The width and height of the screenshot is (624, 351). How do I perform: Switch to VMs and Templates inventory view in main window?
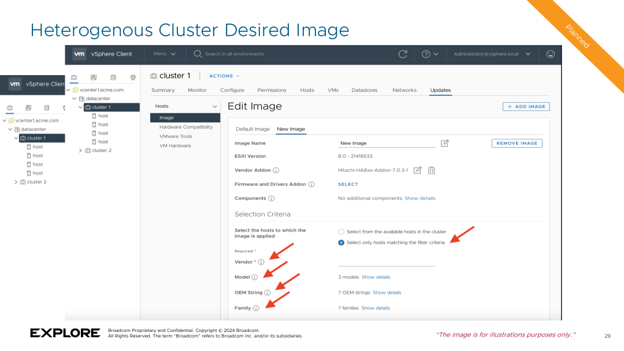[x=94, y=77]
